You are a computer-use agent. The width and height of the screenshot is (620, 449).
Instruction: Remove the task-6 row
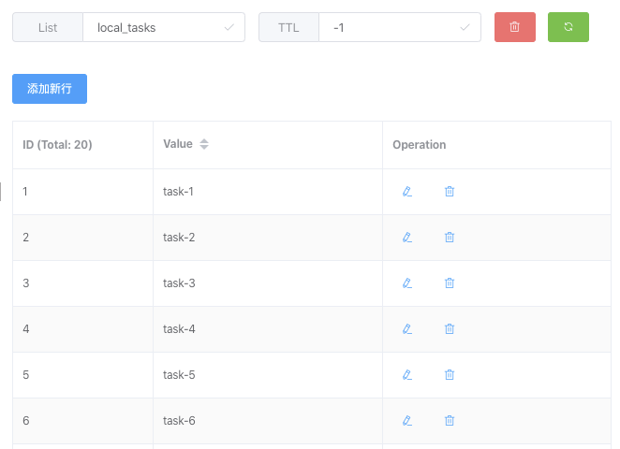click(450, 421)
